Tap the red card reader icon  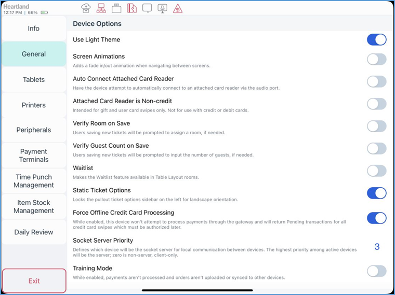pyautogui.click(x=132, y=8)
